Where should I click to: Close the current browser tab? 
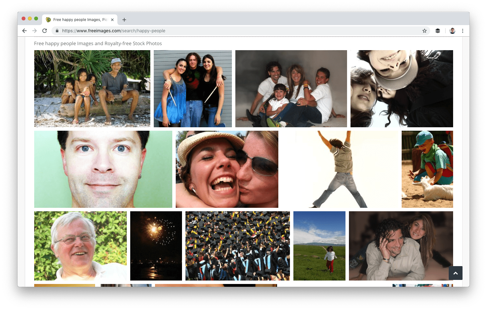(112, 19)
